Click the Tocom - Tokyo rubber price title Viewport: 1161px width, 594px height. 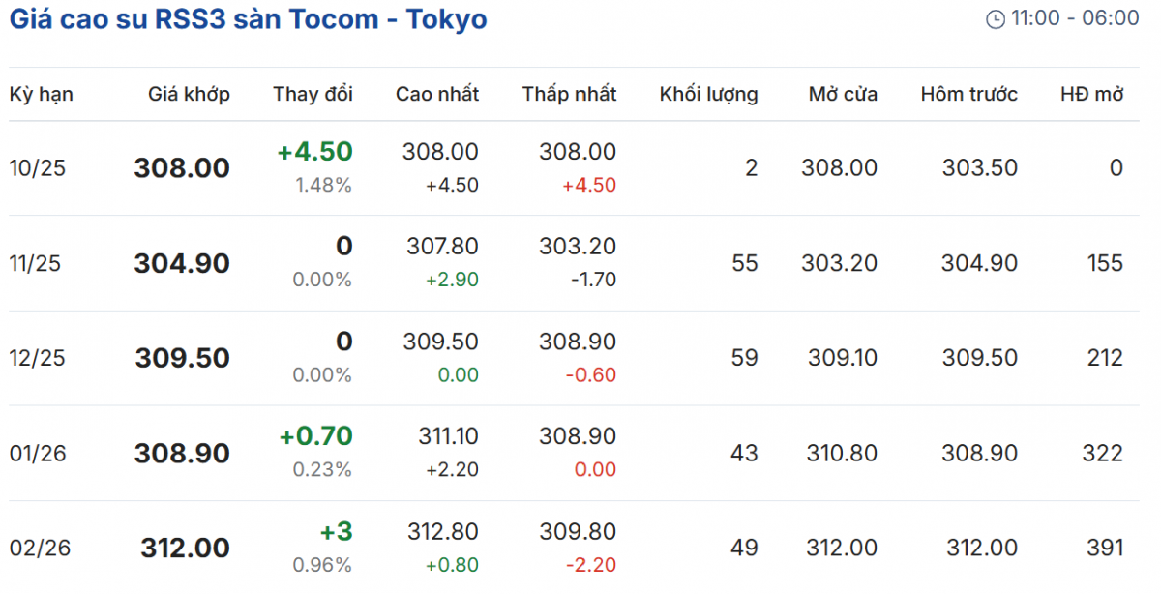coord(249,18)
